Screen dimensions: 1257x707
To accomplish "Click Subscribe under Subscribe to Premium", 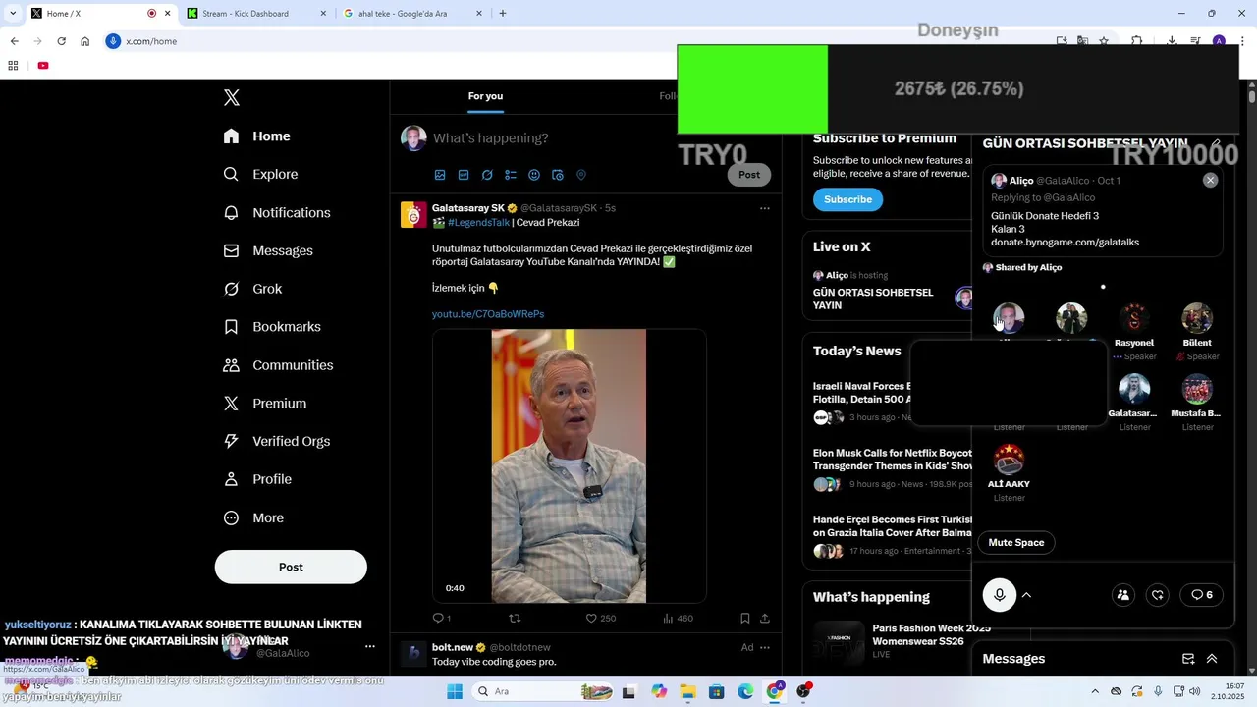I will click(x=847, y=199).
